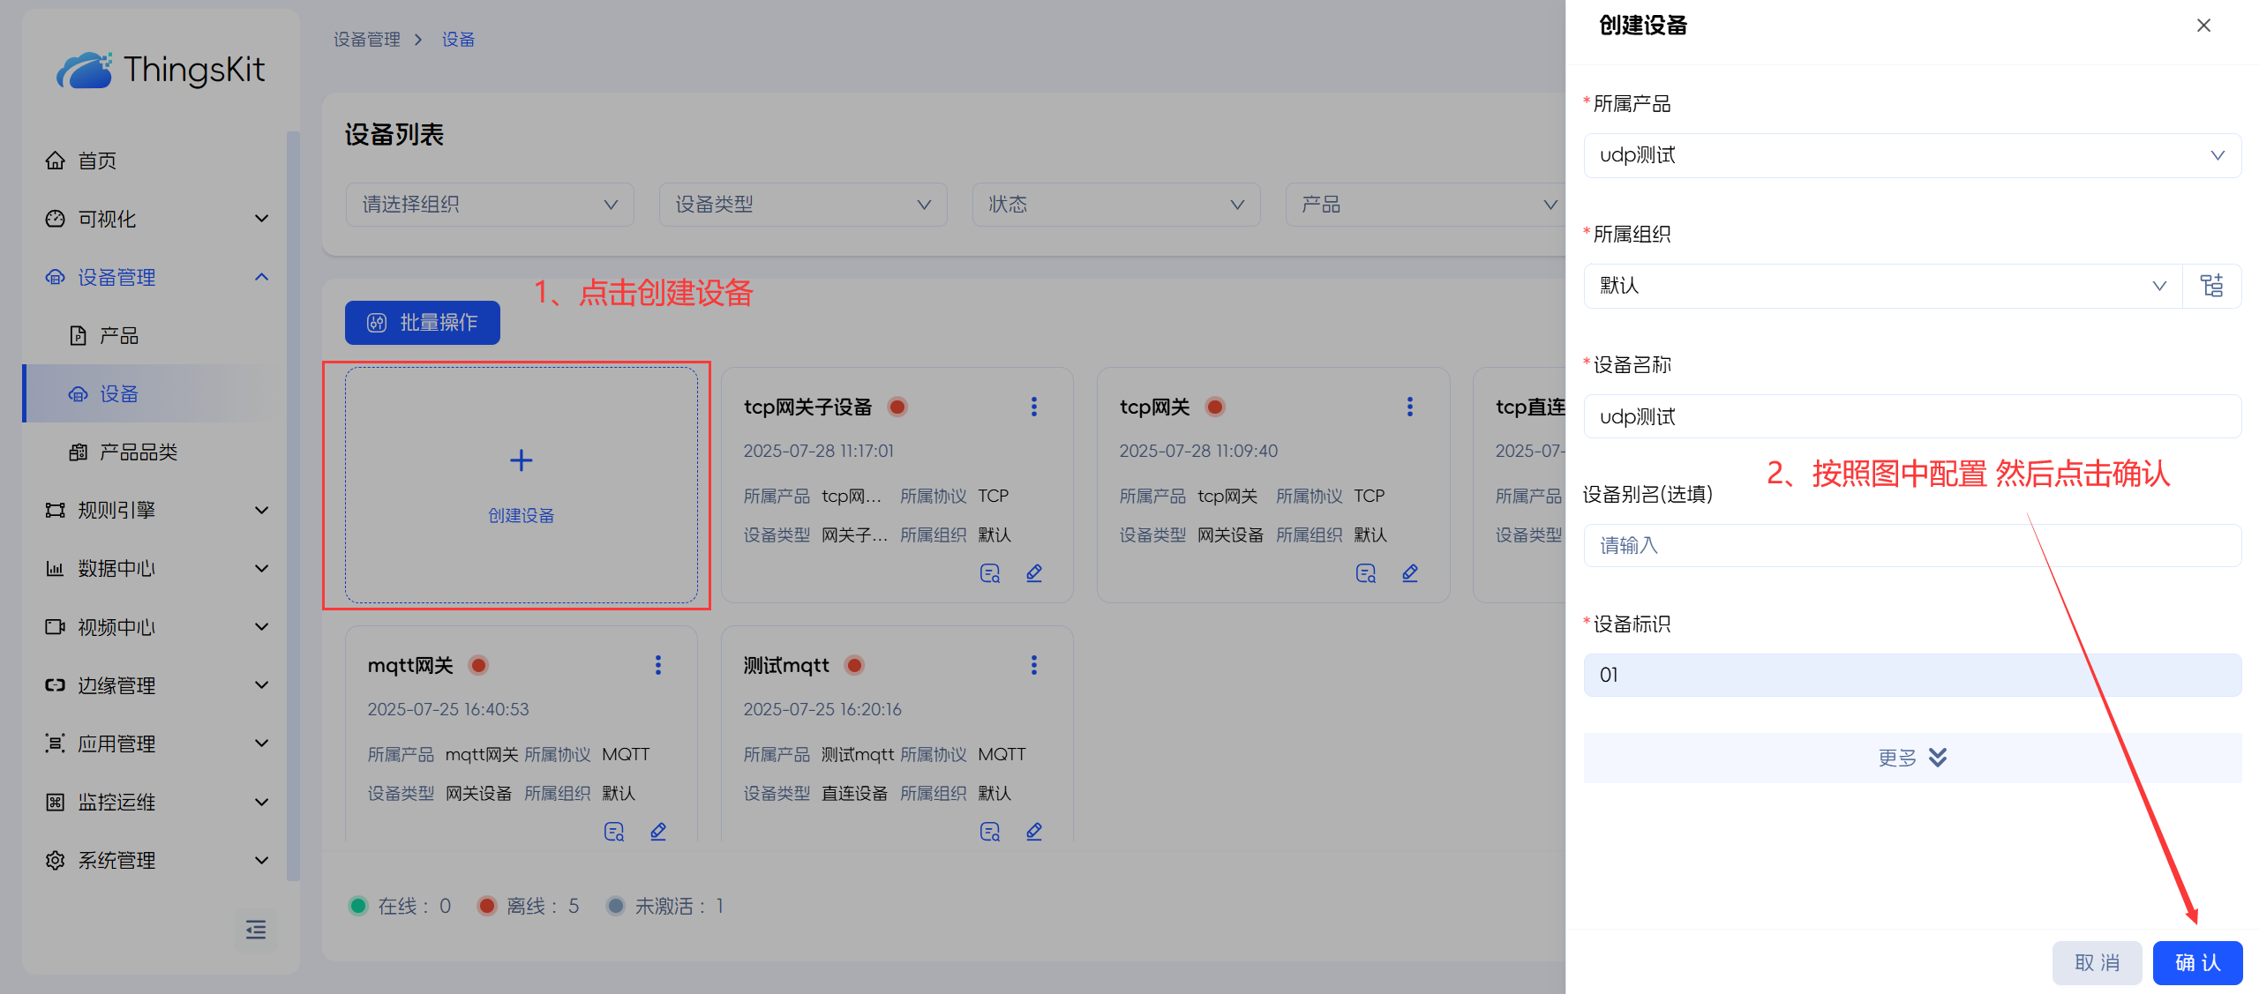
Task: Click the 数据中心 chart icon
Action: (x=55, y=568)
